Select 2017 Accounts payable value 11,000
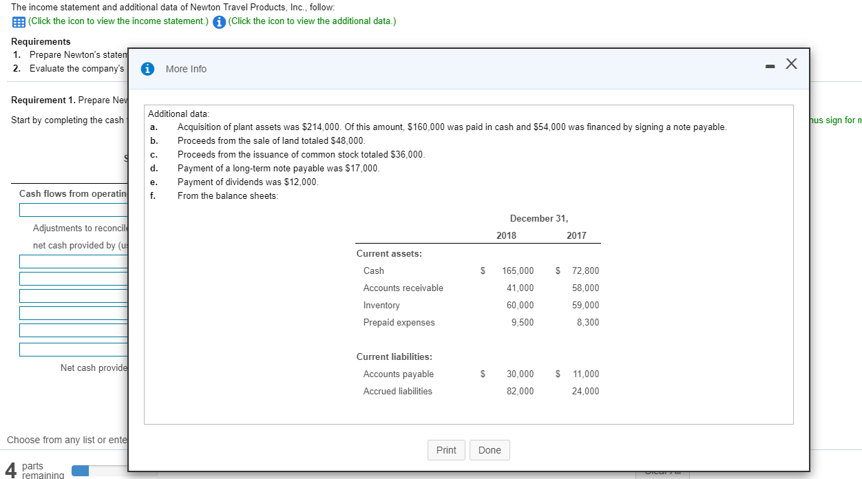 point(586,374)
